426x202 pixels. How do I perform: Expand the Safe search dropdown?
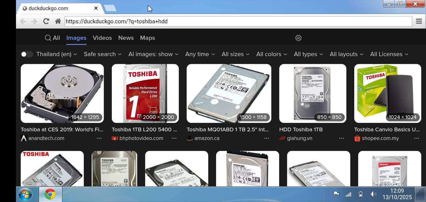coord(103,54)
